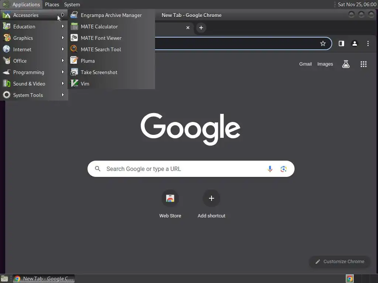Open Search Labs flask icon
Image resolution: width=378 pixels, height=283 pixels.
tap(346, 64)
